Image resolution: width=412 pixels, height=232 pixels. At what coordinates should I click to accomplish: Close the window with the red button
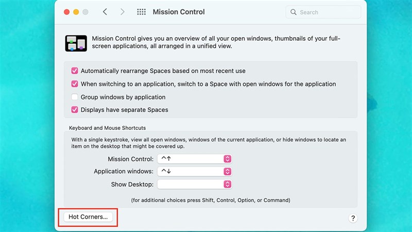coord(66,12)
